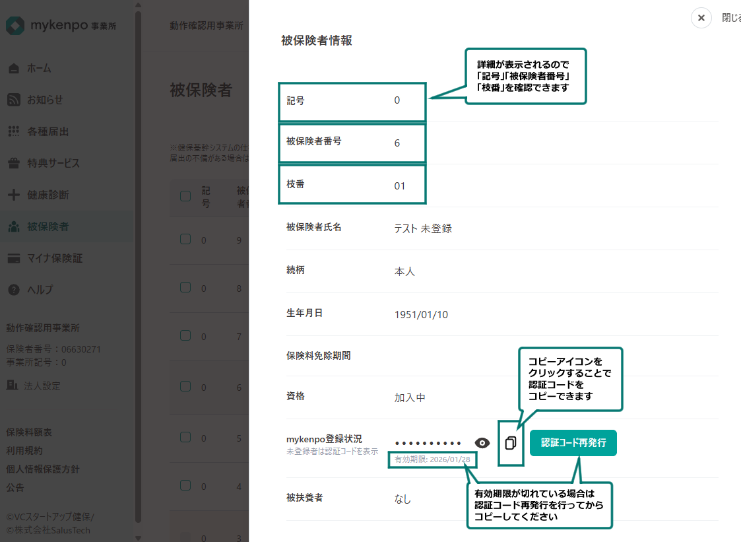Show hidden authentication code with eye icon
Image resolution: width=741 pixels, height=542 pixels.
point(482,443)
